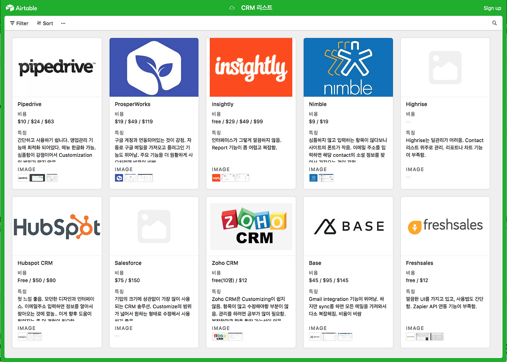Click the Insightly 특징 description text
This screenshot has height=362, width=507.
coord(247,144)
